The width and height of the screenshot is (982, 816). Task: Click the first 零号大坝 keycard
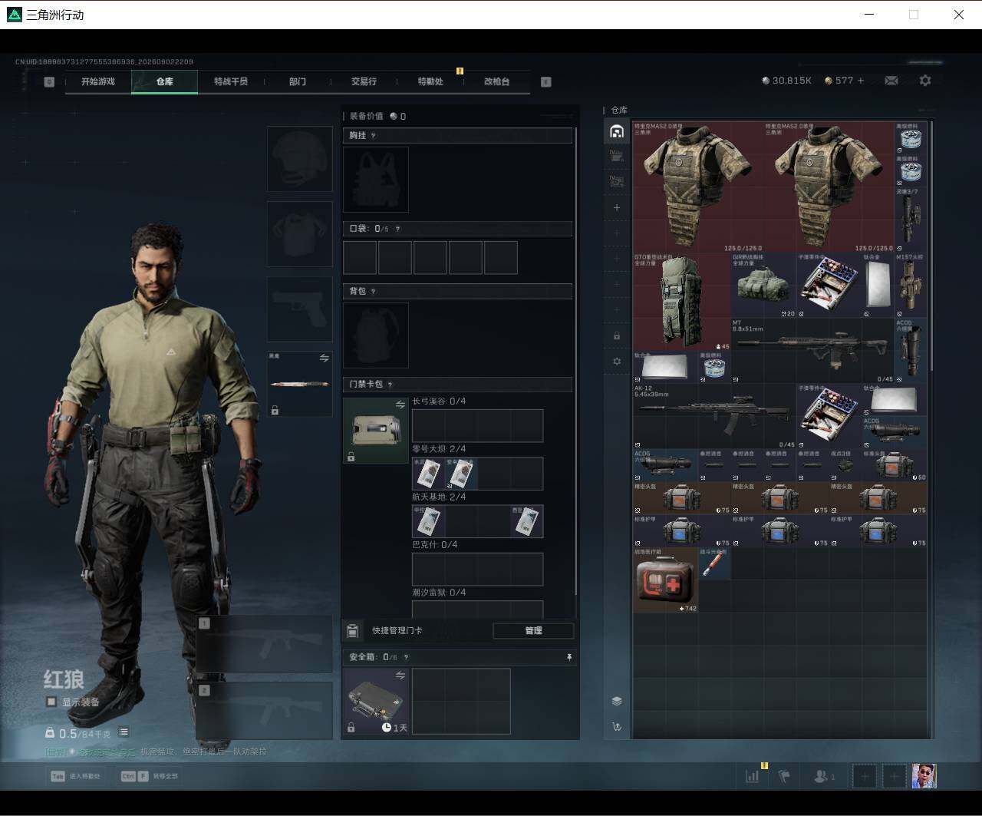[428, 474]
